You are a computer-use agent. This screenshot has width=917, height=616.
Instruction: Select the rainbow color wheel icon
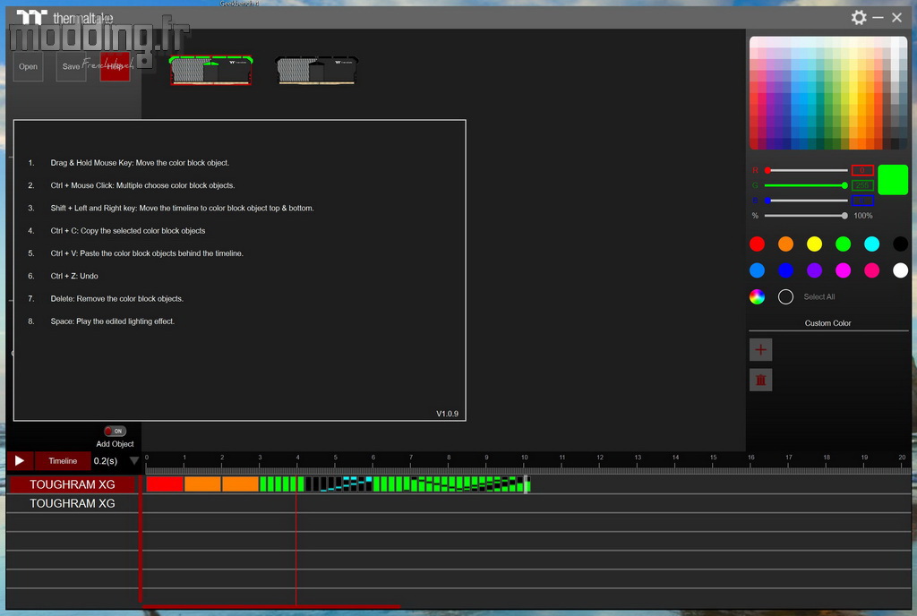[757, 297]
